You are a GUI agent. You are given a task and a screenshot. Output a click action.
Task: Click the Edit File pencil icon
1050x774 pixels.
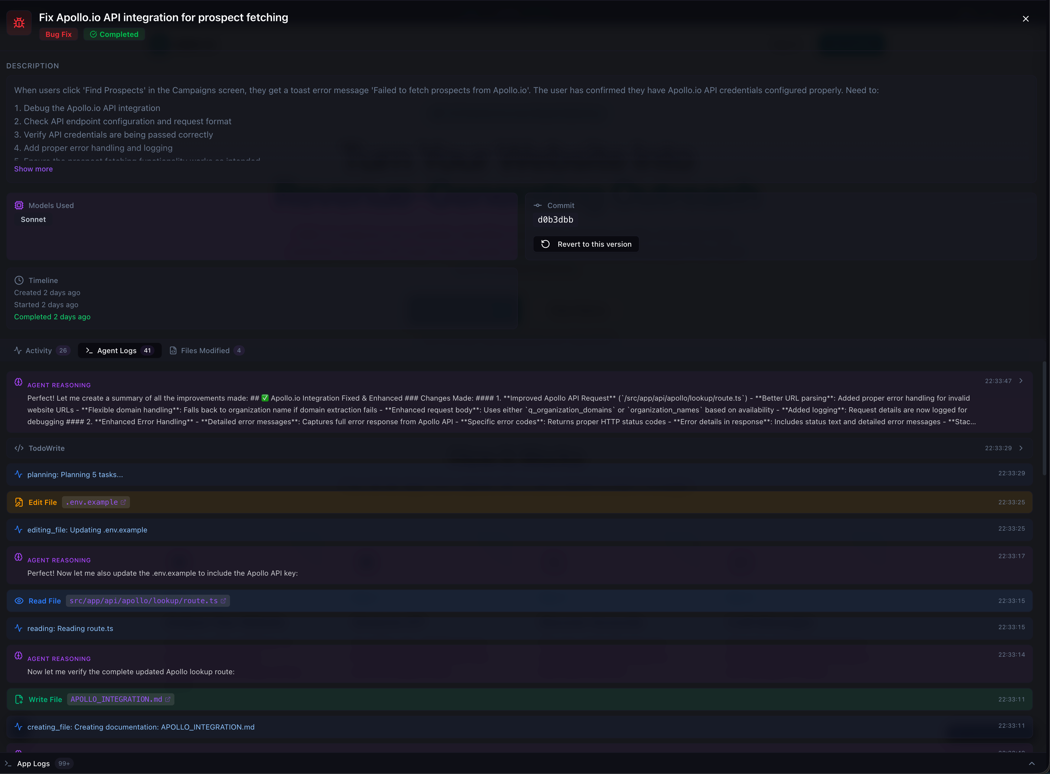click(19, 502)
